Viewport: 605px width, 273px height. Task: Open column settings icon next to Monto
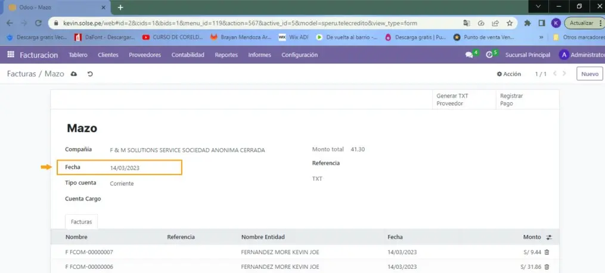pos(549,237)
